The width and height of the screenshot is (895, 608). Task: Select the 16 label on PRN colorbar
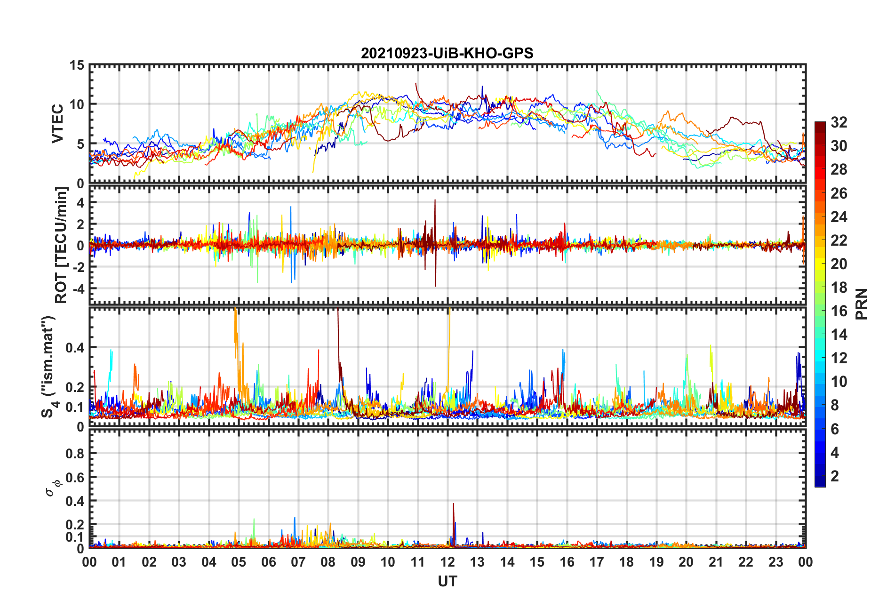[839, 311]
